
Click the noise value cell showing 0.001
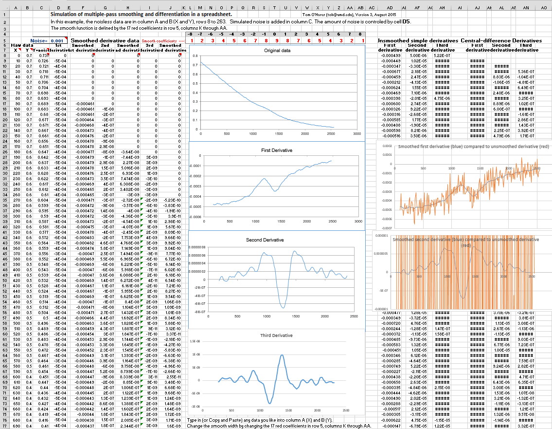[x=57, y=41]
